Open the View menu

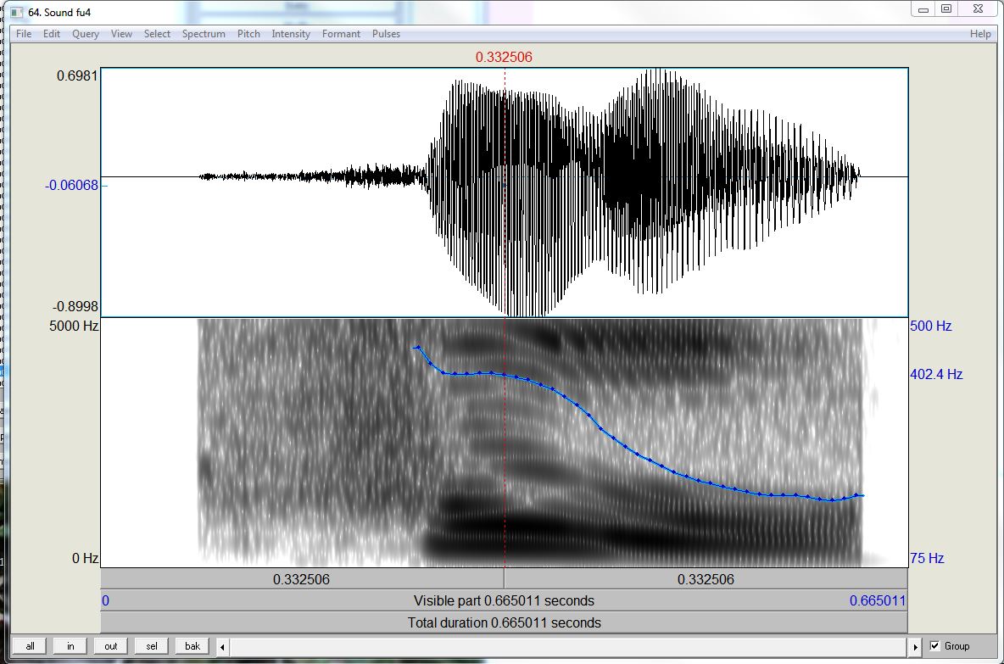[121, 34]
